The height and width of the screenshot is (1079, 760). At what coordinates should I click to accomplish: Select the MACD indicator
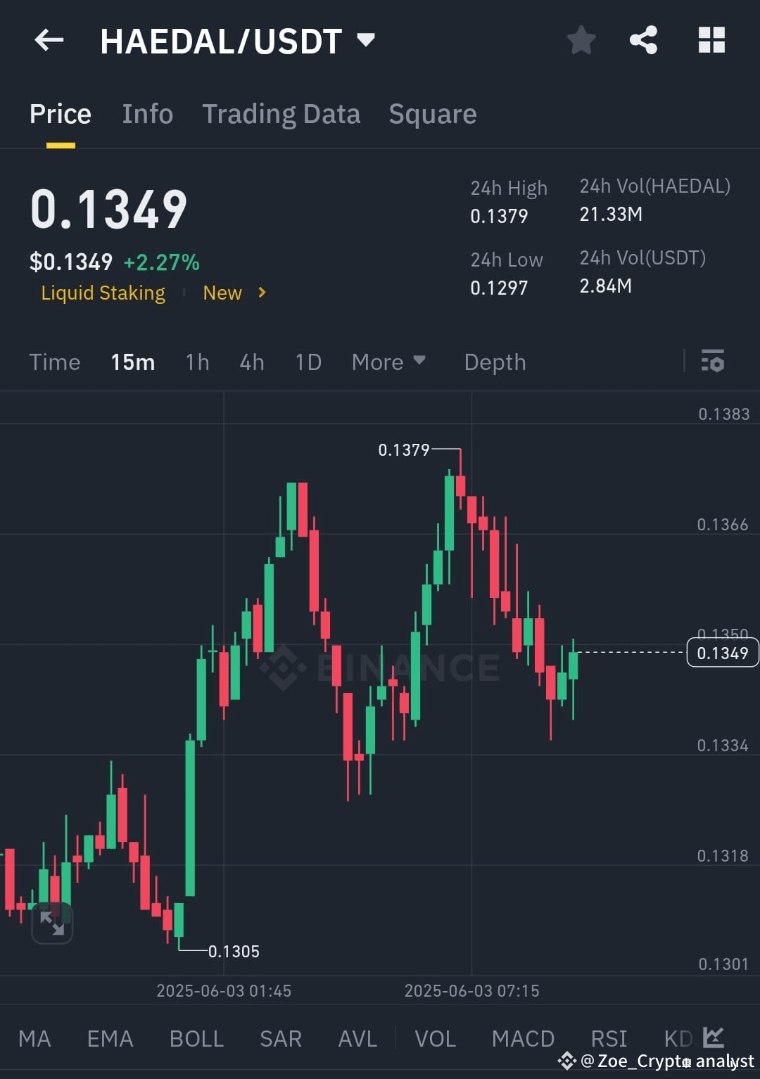(x=523, y=1038)
